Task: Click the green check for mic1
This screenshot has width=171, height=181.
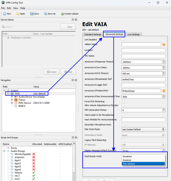Action: 34,176
